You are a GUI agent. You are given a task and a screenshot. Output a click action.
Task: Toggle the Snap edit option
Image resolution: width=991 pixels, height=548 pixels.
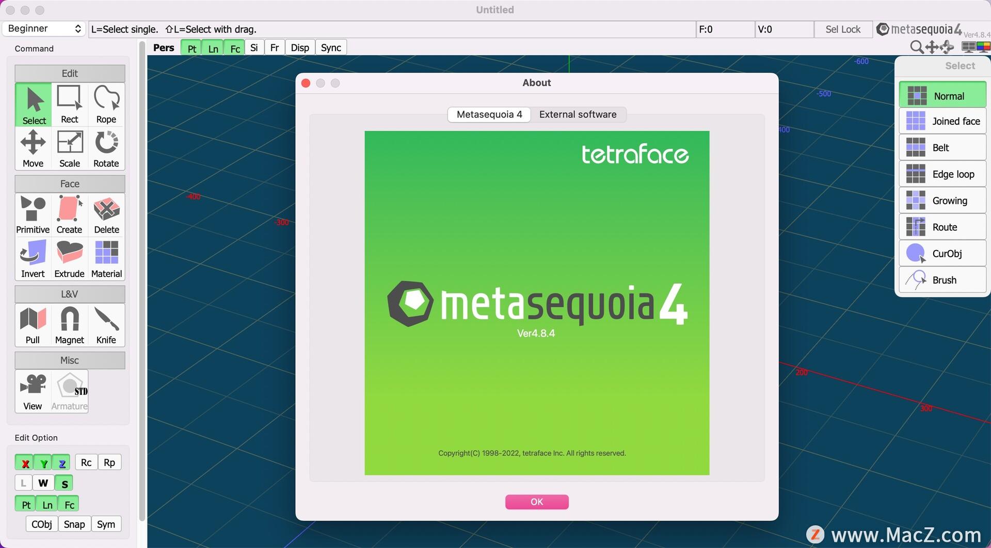pos(74,524)
